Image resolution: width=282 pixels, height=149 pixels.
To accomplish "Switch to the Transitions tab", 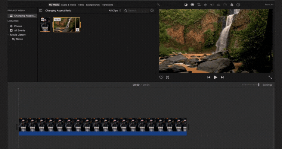I will click(x=107, y=5).
